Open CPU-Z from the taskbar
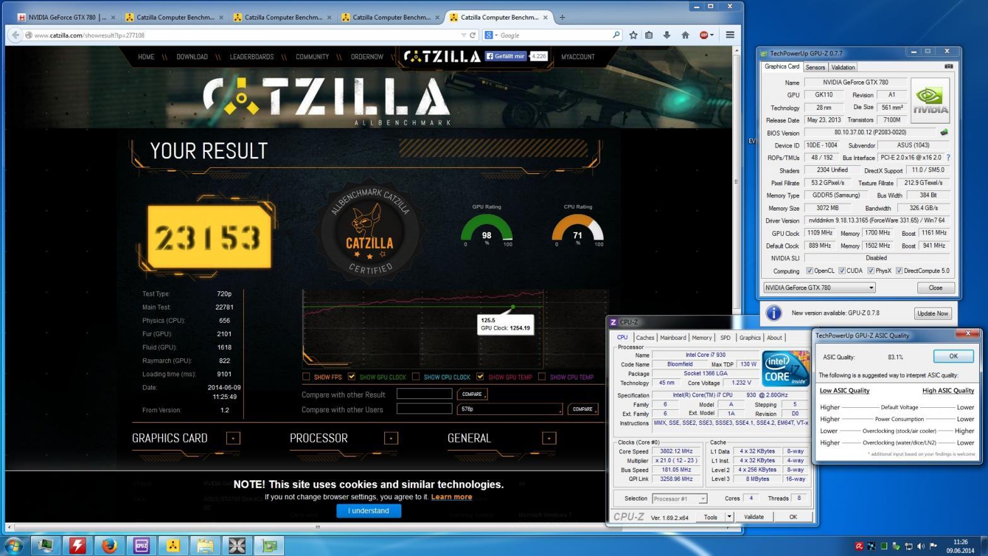The width and height of the screenshot is (988, 556). point(142,545)
